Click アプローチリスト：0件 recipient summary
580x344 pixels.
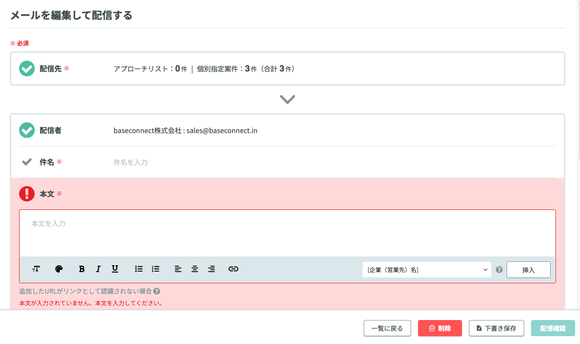(x=150, y=69)
